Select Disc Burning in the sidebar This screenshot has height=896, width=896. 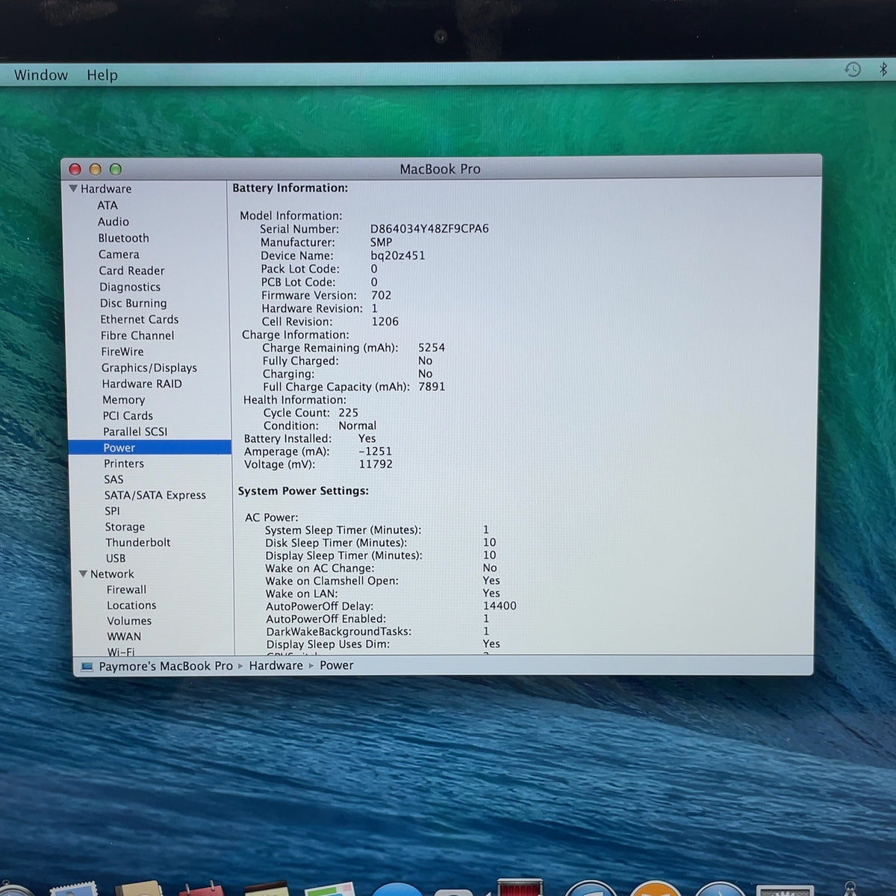point(134,303)
